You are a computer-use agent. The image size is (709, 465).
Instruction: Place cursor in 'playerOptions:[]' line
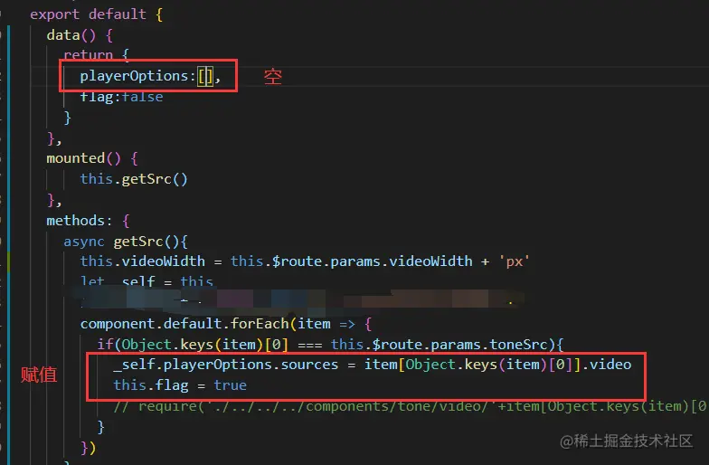150,76
